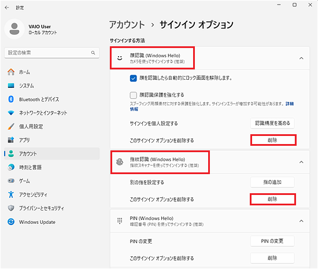Click the 指の追加 button
Screen dimensions: 318x269
coord(272,182)
